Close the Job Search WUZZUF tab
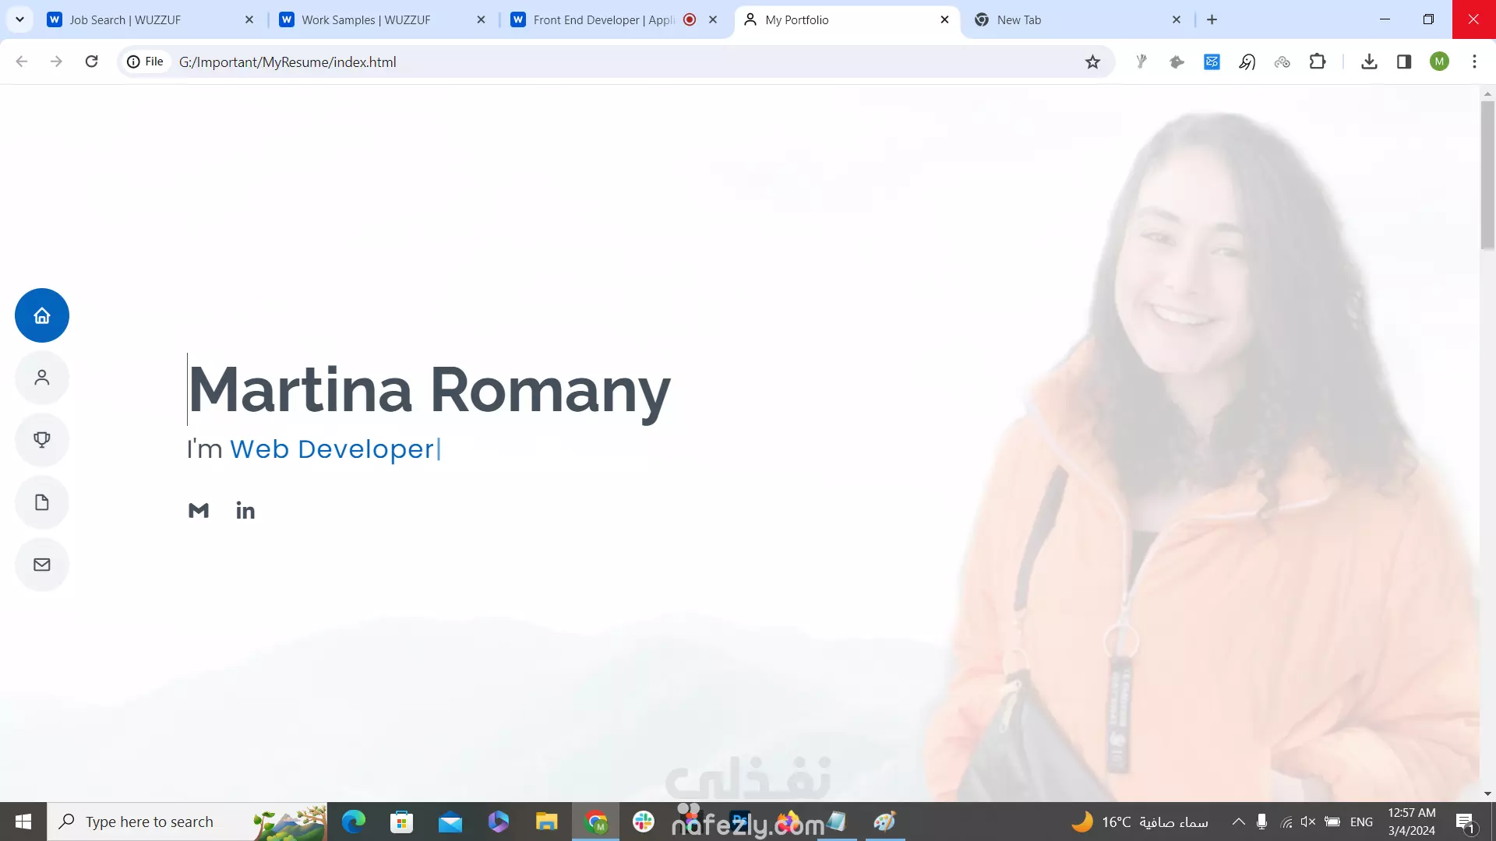This screenshot has height=841, width=1496. [x=249, y=19]
